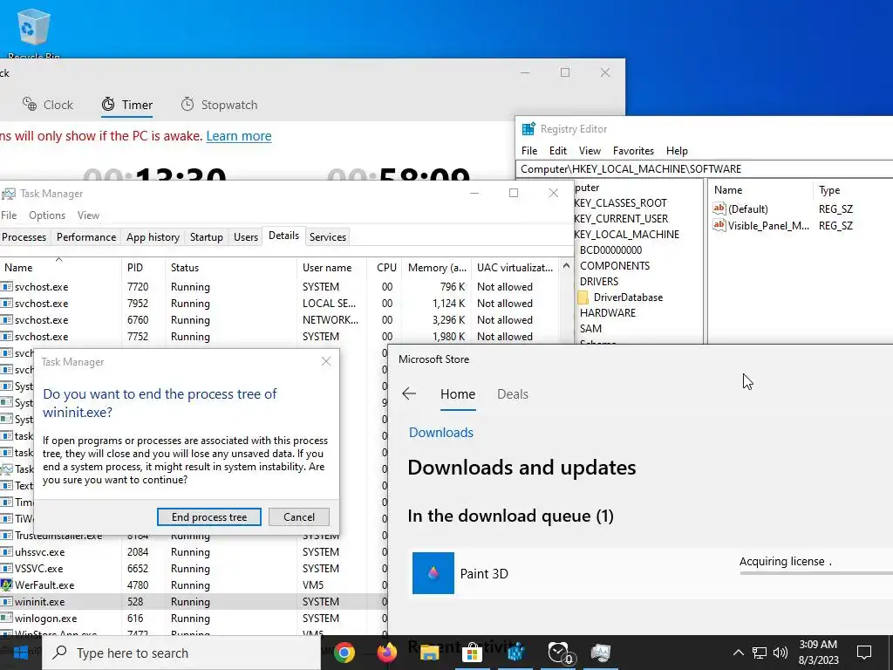Click the Registry Editor title bar icon
This screenshot has width=893, height=670.
(x=528, y=129)
